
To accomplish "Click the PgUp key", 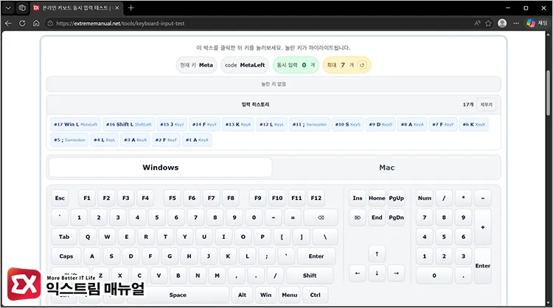I will (396, 198).
